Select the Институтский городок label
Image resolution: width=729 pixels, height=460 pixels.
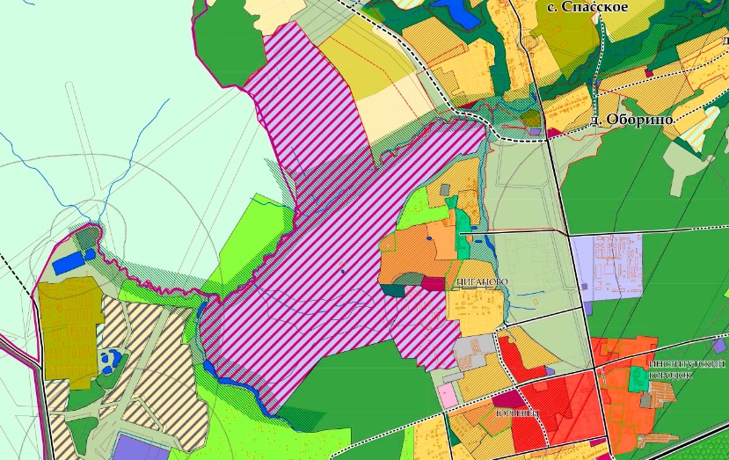tap(687, 369)
